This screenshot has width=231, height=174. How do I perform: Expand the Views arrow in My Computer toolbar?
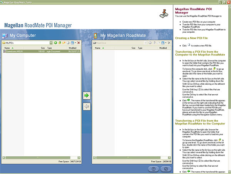click(75, 43)
